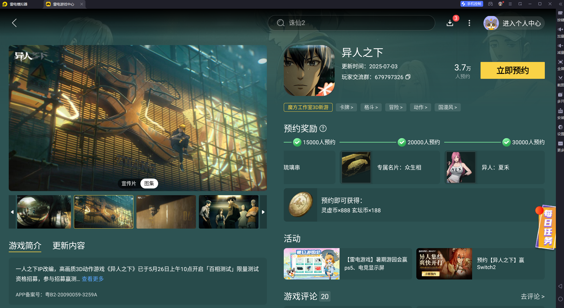Click the 专属名片：众生相 reward item

390,167
